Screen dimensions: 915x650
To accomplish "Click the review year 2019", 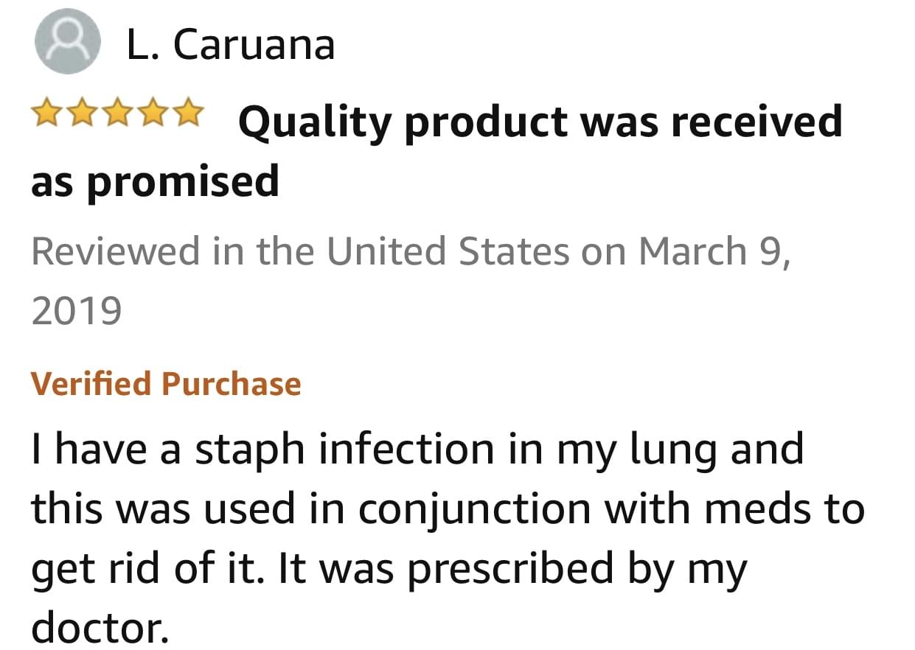I will coord(76,312).
